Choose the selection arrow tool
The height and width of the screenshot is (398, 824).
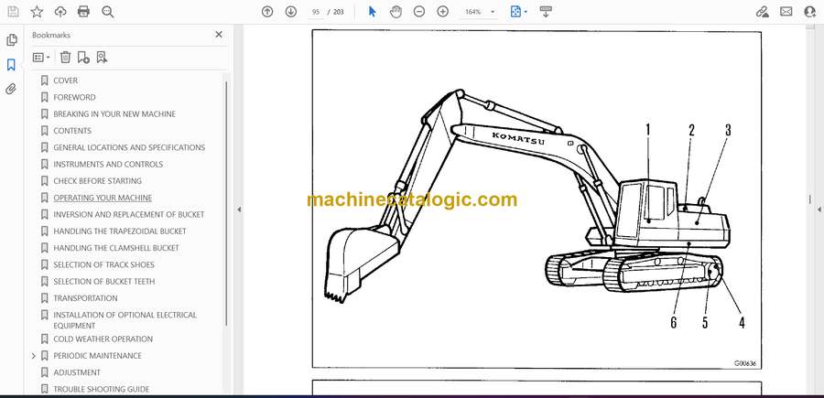point(372,12)
